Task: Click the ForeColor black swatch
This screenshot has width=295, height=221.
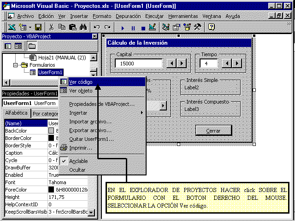Action: (x=51, y=189)
